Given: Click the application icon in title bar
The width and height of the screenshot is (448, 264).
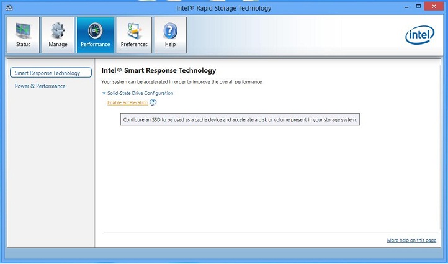Looking at the screenshot, I should pyautogui.click(x=9, y=7).
